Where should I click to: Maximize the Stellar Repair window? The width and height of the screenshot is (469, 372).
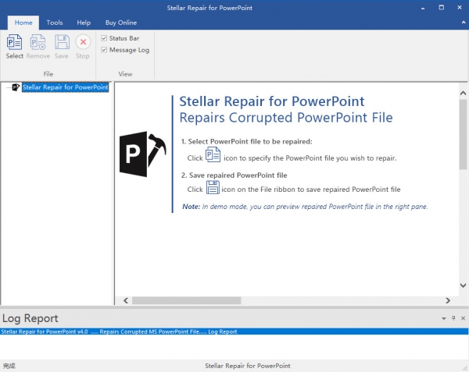click(441, 8)
